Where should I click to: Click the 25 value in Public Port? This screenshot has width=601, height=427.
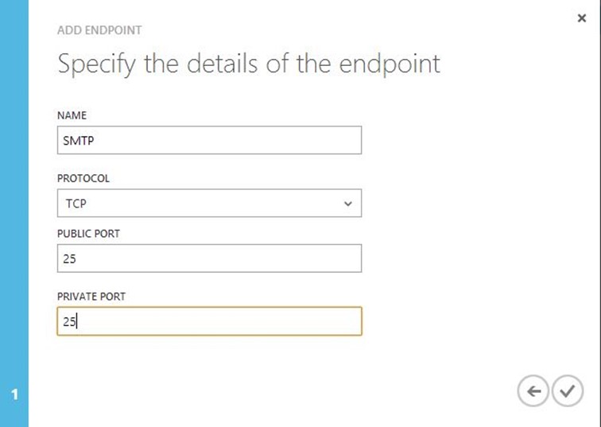[69, 258]
